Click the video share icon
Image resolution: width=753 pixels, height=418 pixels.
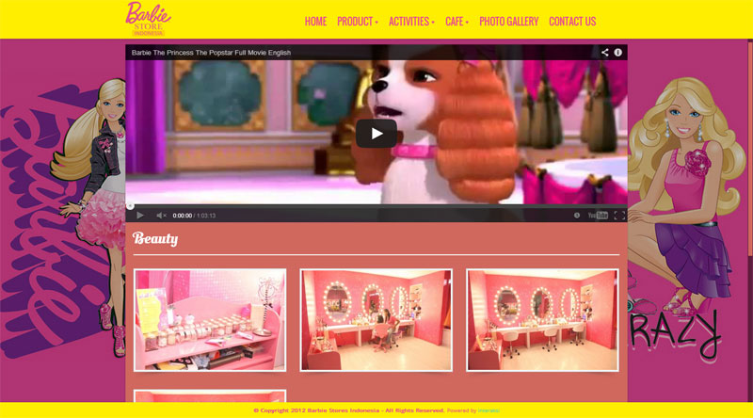[x=604, y=53]
